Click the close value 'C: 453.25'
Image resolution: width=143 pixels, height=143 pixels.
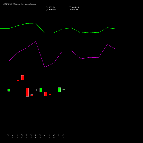(x=51, y=7)
